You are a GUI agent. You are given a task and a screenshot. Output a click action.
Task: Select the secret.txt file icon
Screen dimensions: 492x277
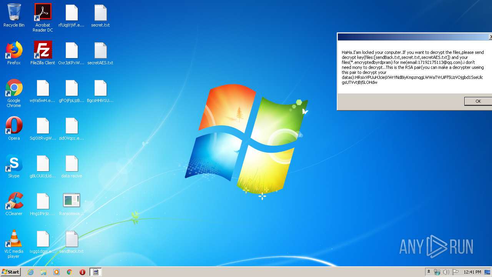tap(100, 15)
